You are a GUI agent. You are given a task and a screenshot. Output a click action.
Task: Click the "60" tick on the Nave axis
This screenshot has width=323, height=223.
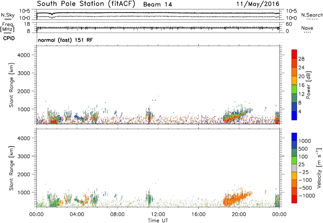click(x=289, y=24)
